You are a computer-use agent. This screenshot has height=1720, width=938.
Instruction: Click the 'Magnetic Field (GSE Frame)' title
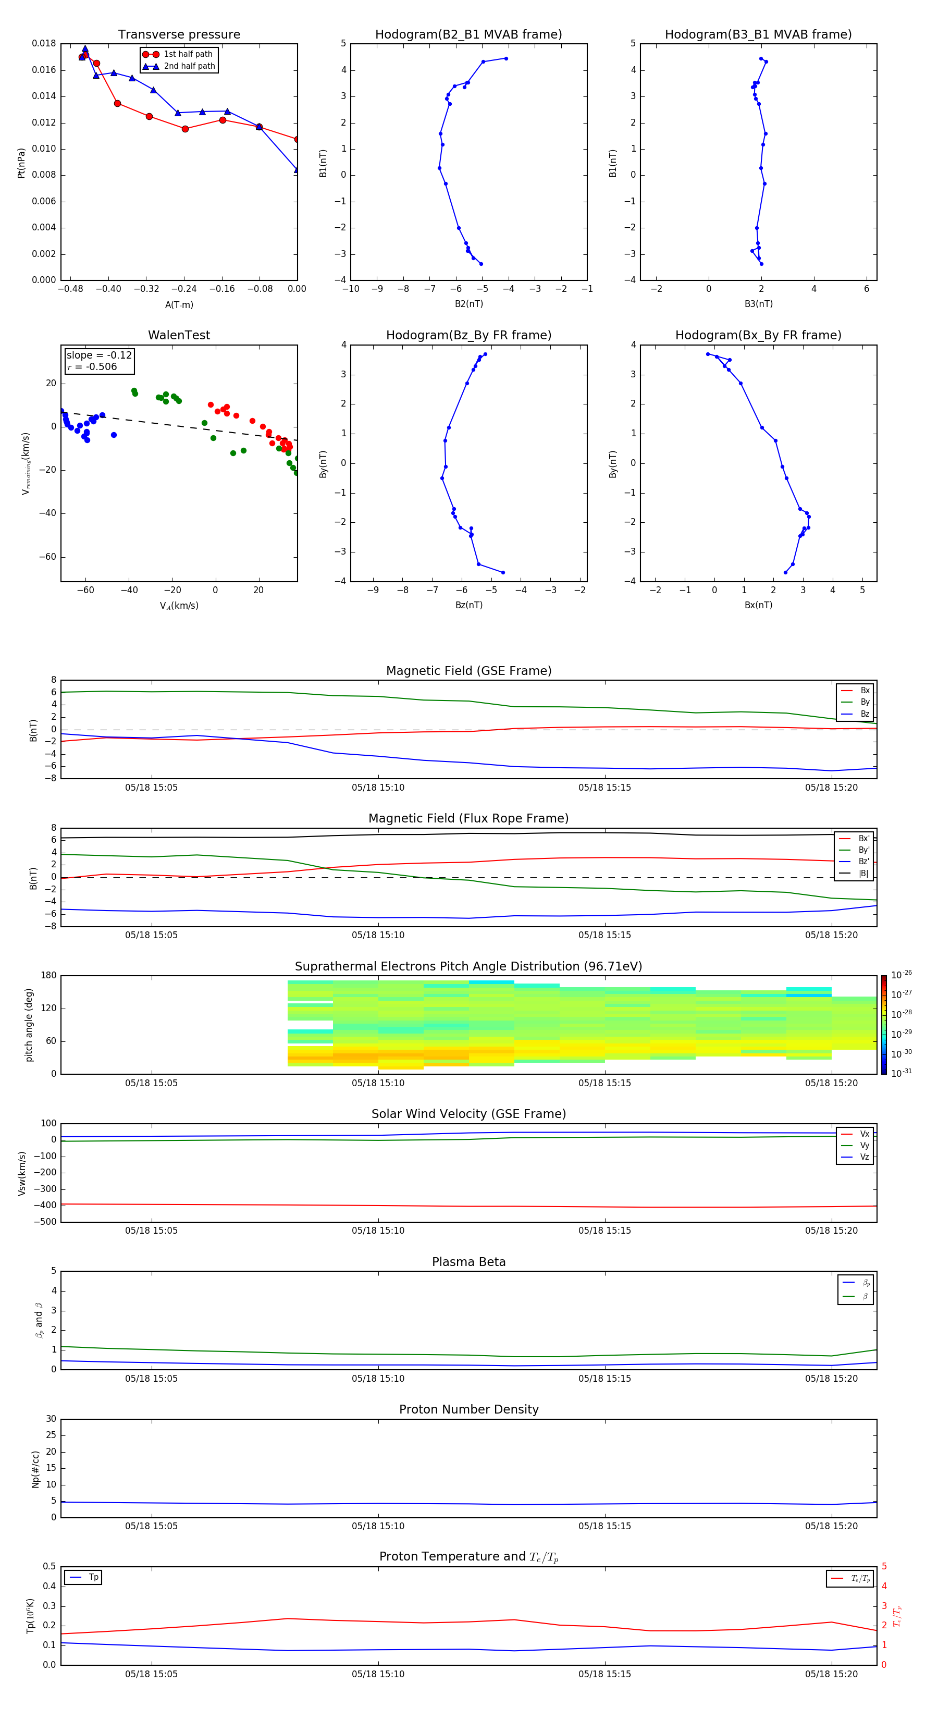click(468, 670)
